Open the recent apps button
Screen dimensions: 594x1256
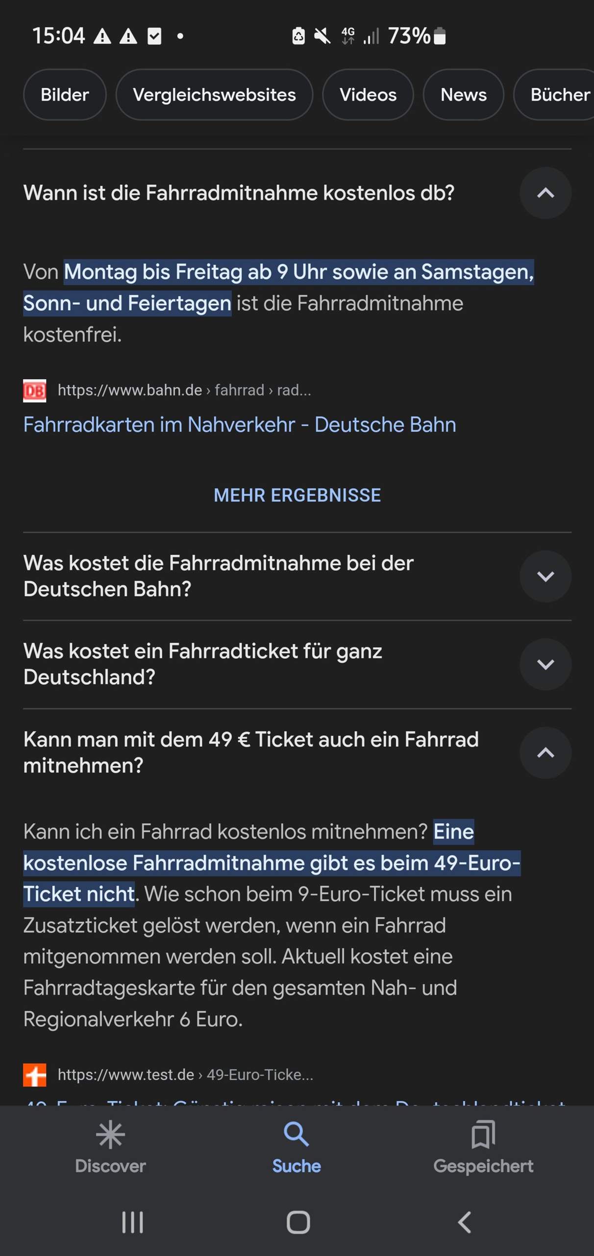(x=132, y=1222)
